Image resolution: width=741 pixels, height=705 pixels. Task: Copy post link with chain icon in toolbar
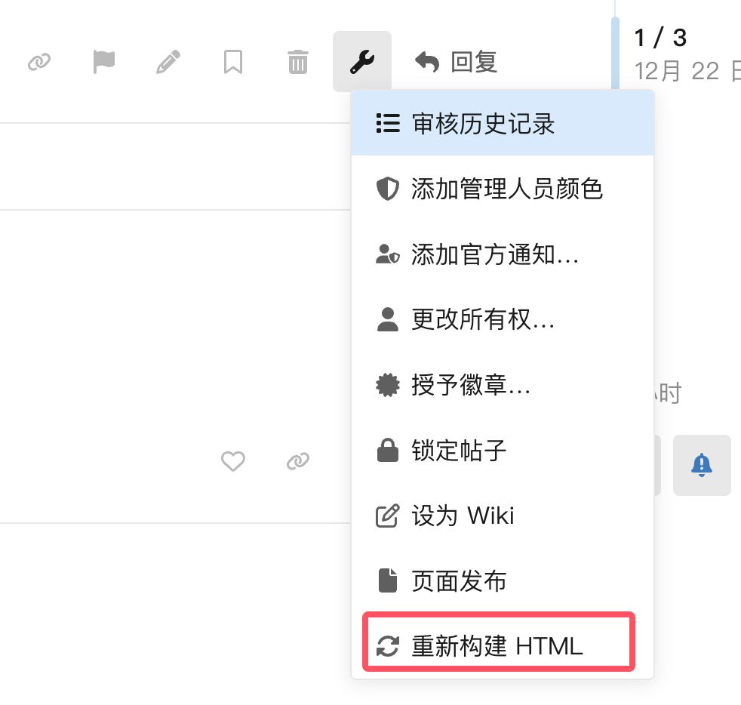39,62
